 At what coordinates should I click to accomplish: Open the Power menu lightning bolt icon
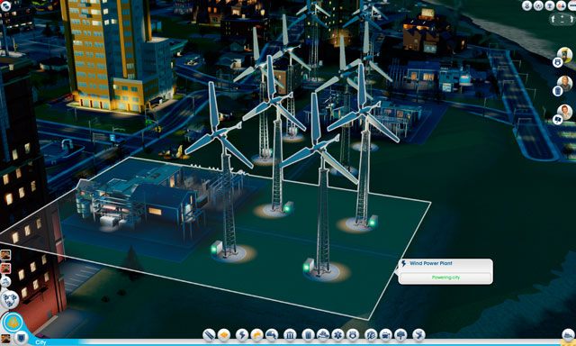[x=242, y=334]
